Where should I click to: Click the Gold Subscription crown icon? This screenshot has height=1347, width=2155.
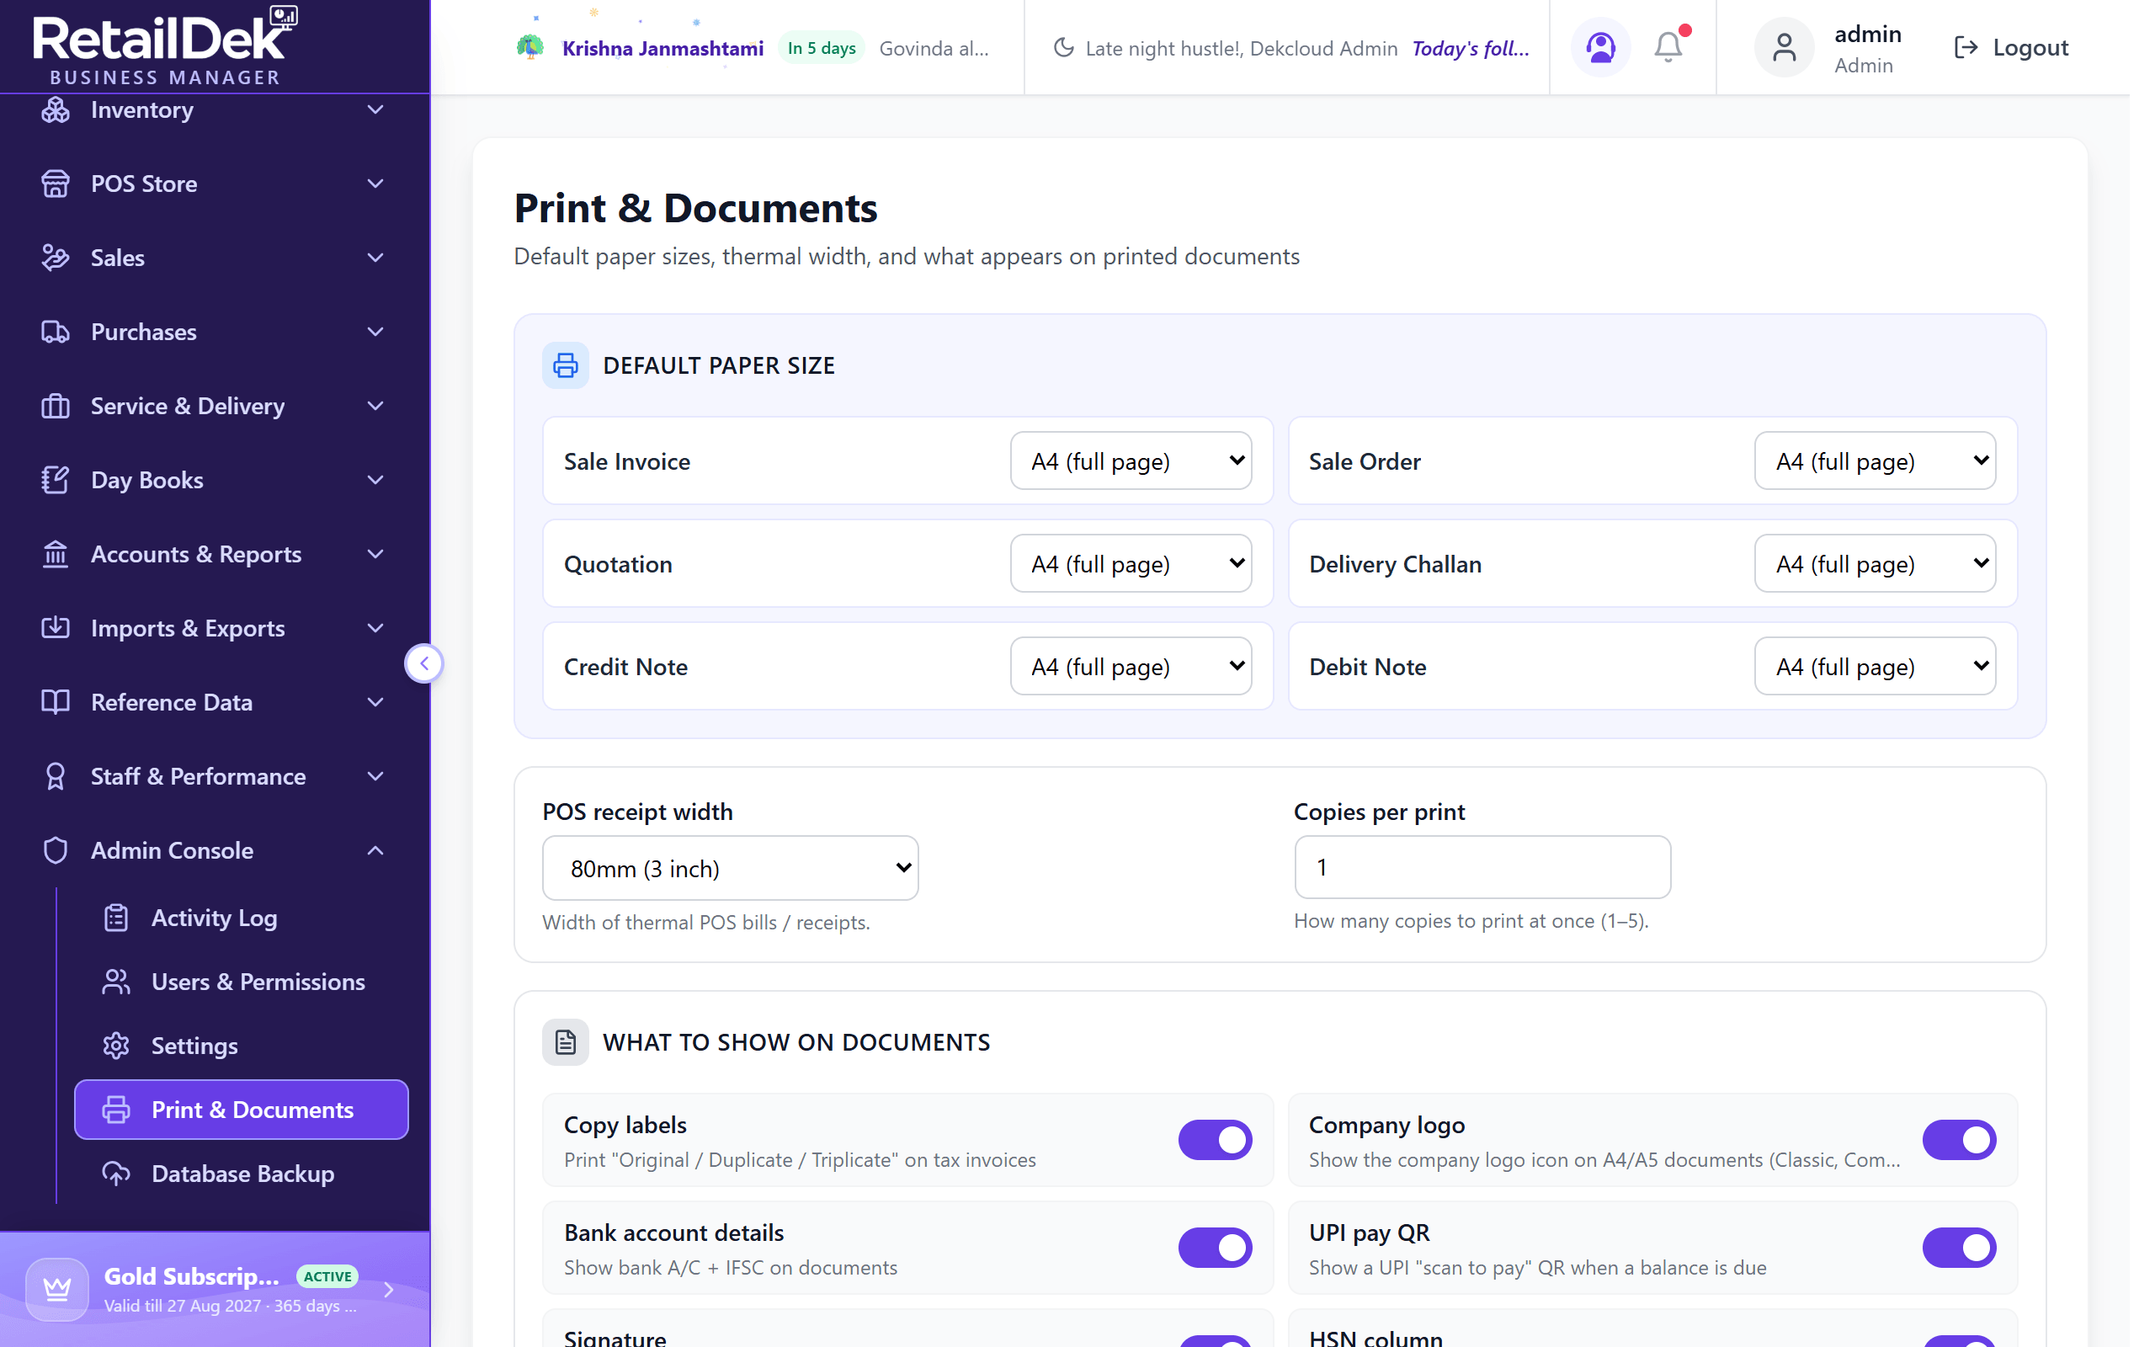click(x=57, y=1289)
